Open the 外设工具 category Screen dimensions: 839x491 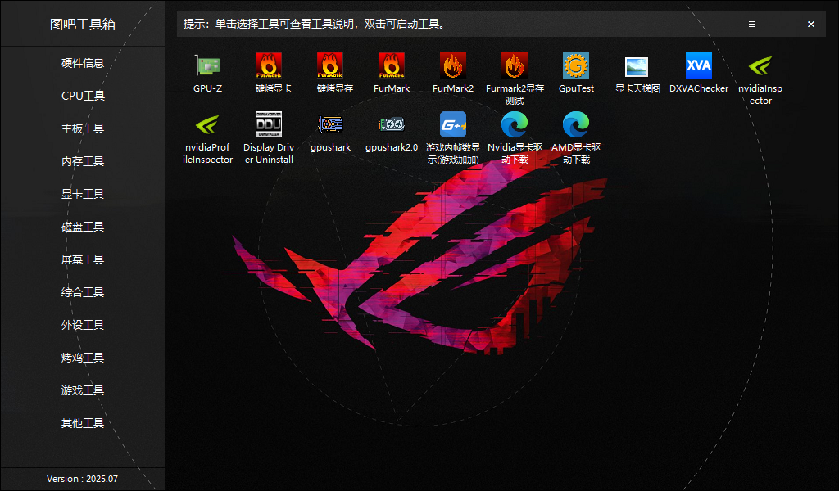[83, 325]
